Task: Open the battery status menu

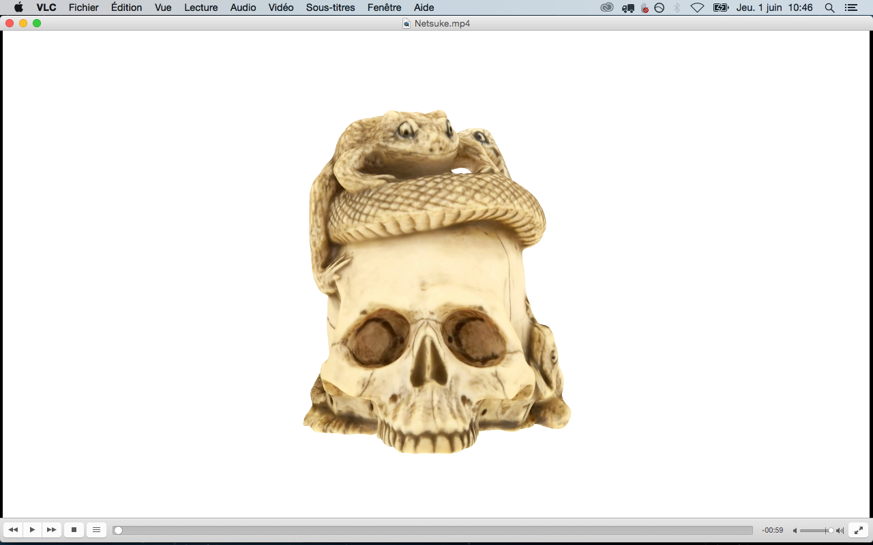Action: tap(721, 7)
